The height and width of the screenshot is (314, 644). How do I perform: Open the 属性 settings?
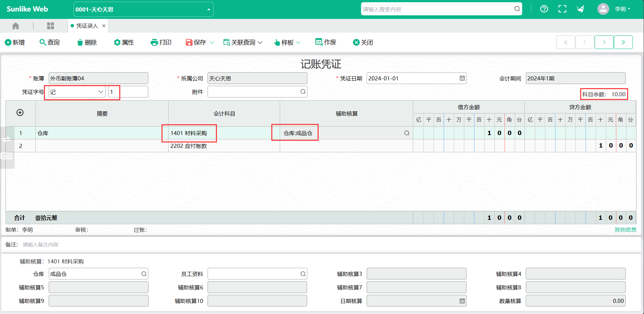click(x=124, y=43)
